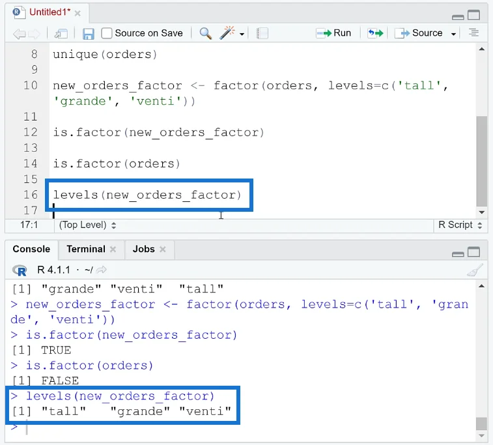Click console prompt input line

[x=242, y=427]
